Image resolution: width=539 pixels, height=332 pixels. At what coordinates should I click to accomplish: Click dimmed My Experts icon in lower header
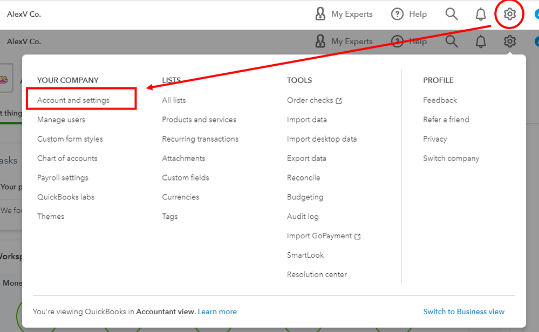pyautogui.click(x=320, y=41)
